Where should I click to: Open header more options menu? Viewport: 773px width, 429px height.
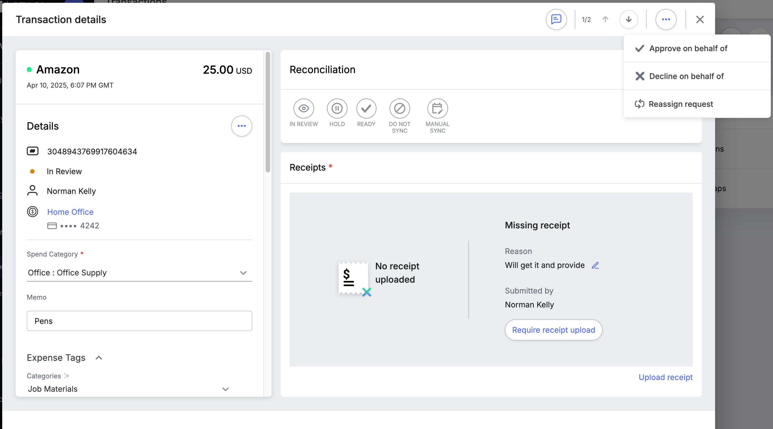pyautogui.click(x=666, y=19)
